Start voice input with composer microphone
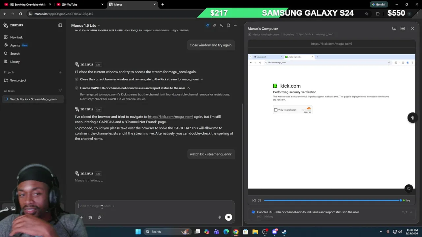The height and width of the screenshot is (237, 422). (220, 217)
